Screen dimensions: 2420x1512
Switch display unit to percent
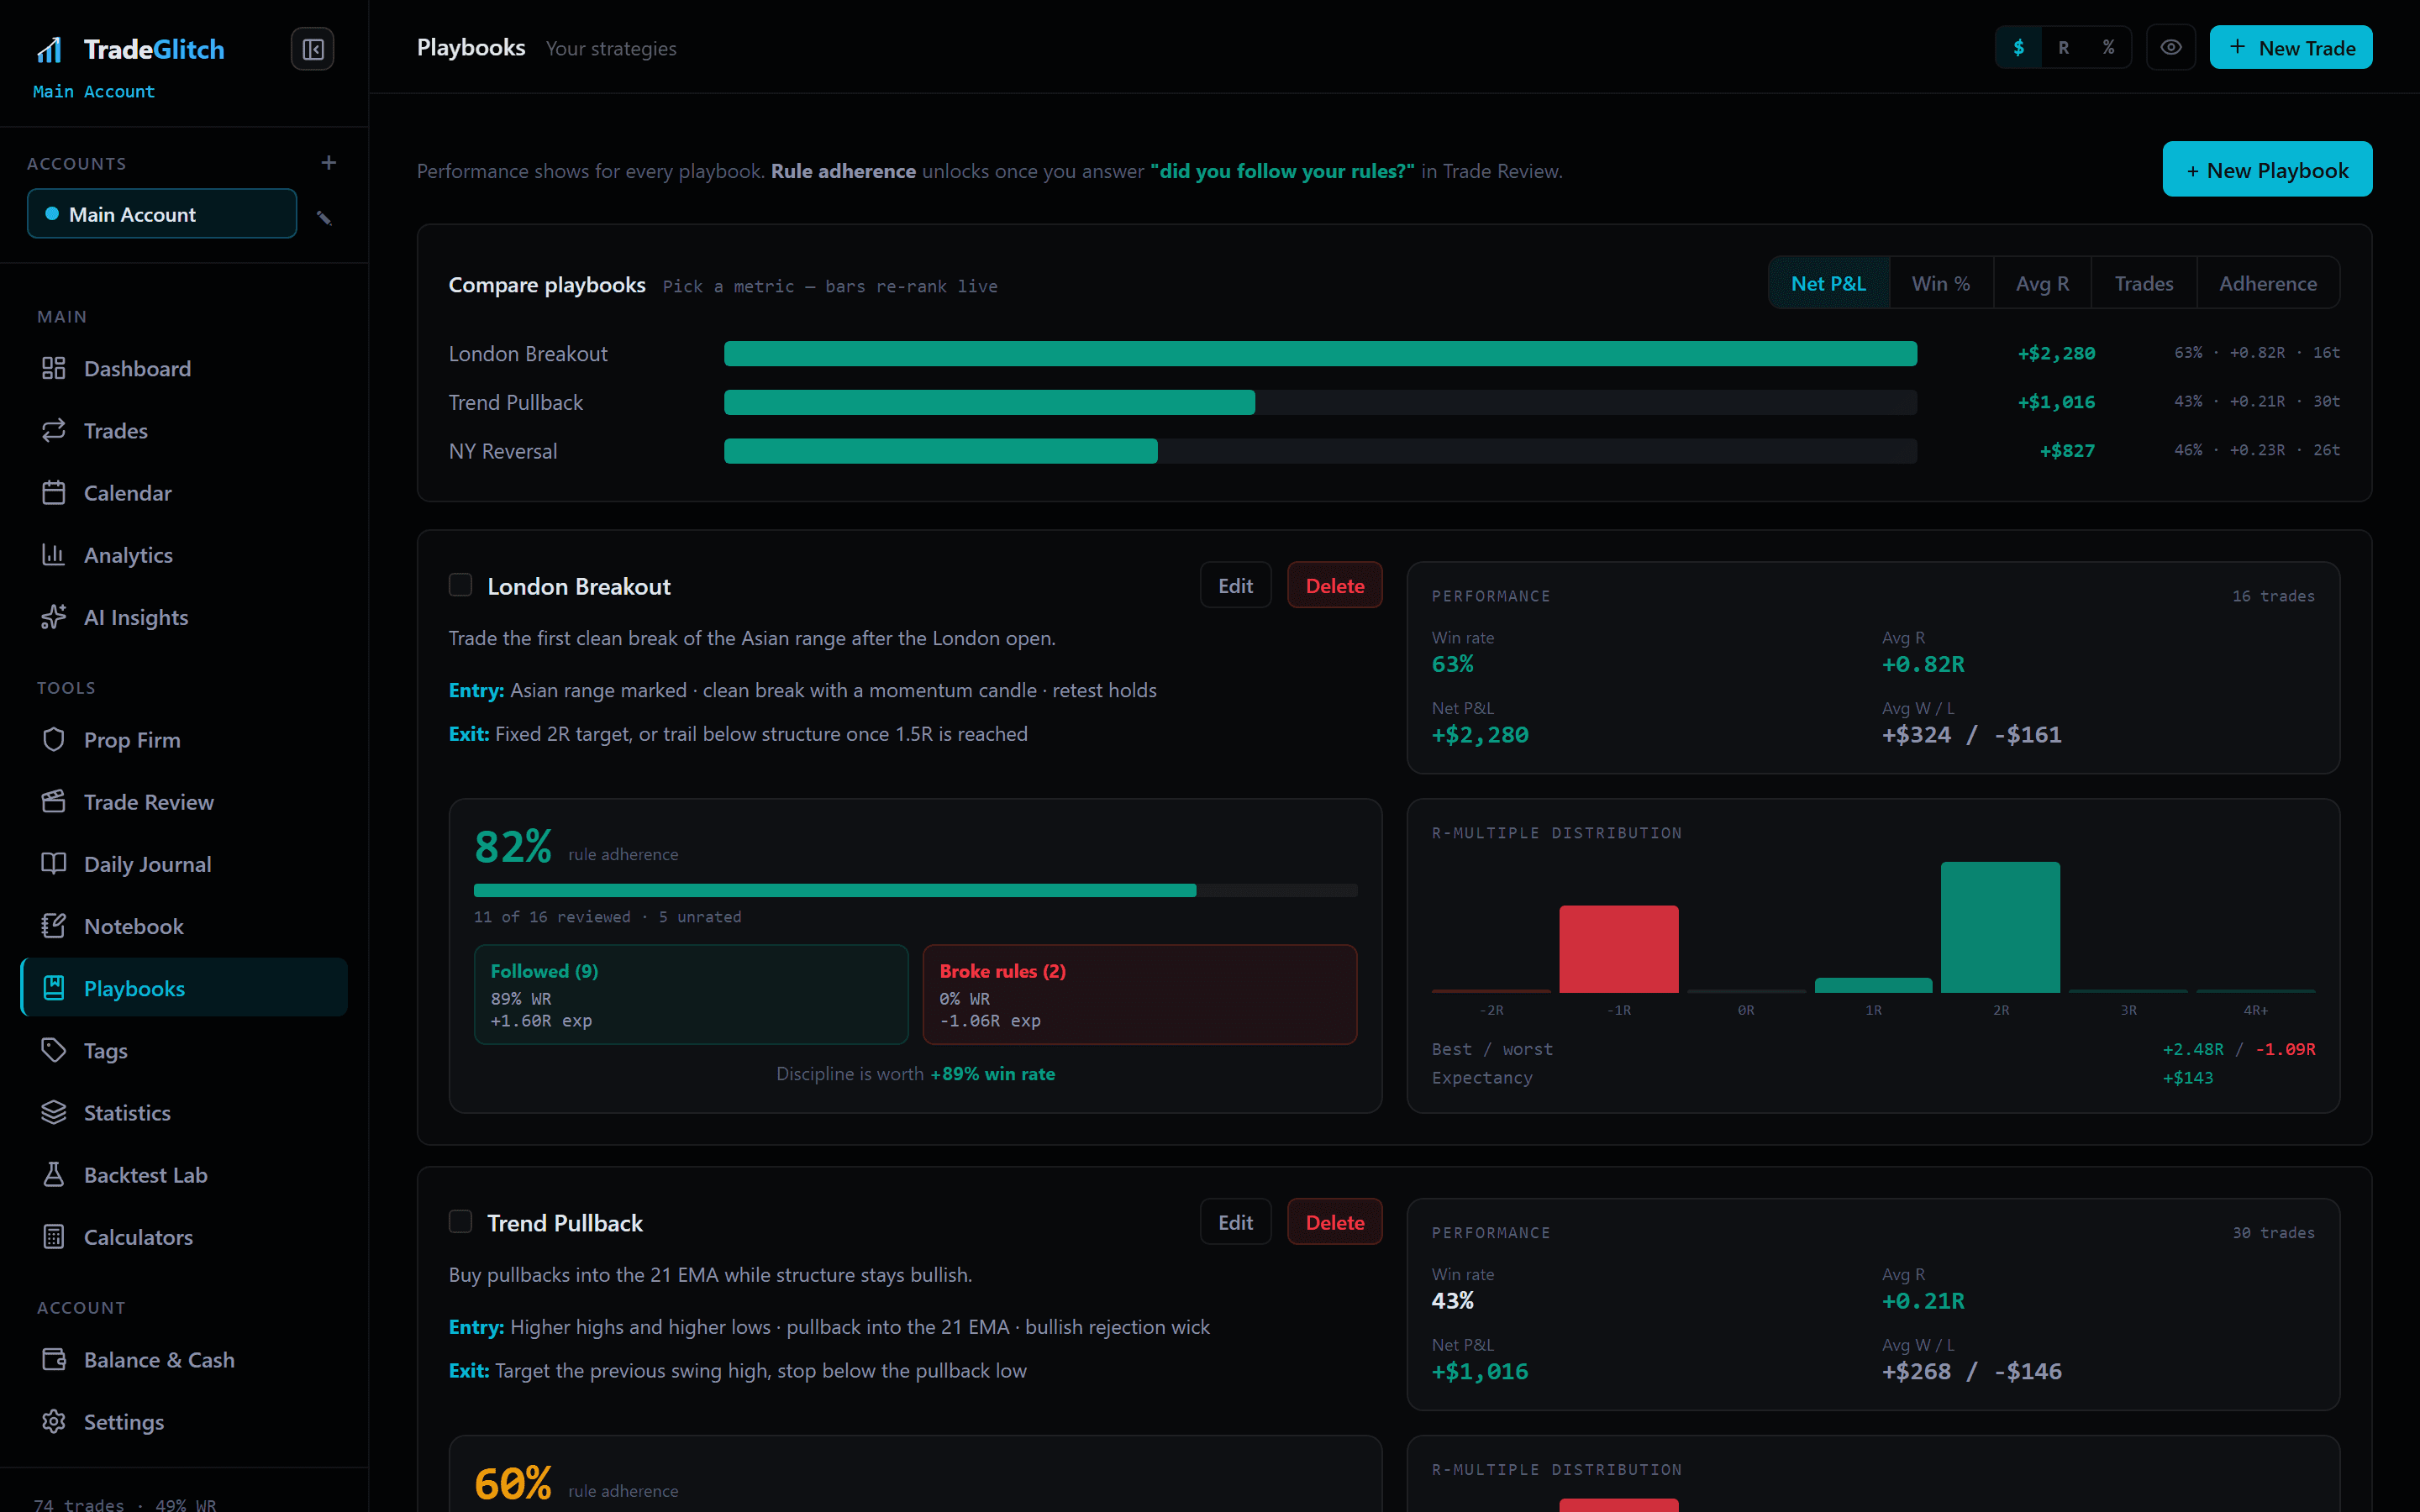click(x=2109, y=47)
